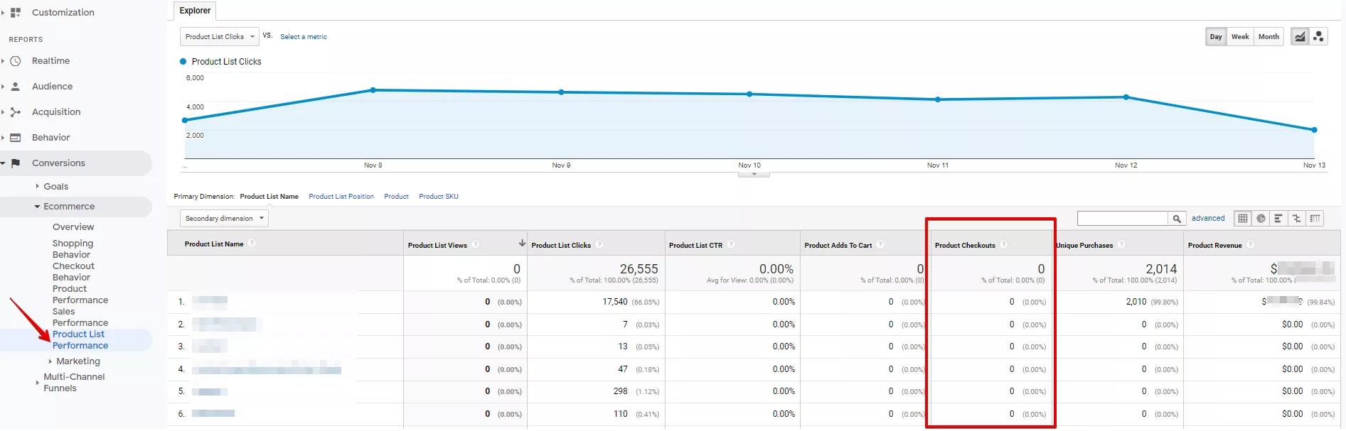Click the Nov 12 data point
This screenshot has width=1346, height=431.
click(1126, 97)
